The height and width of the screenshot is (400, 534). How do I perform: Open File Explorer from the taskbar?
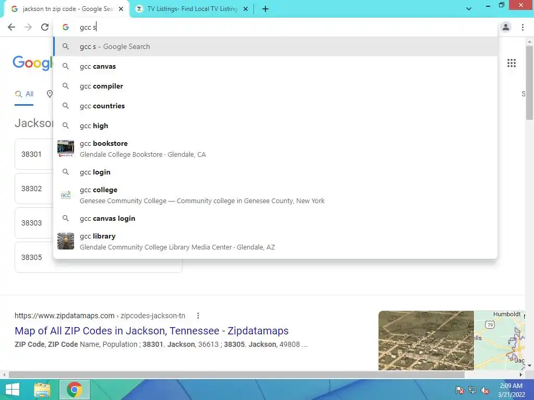[x=42, y=390]
